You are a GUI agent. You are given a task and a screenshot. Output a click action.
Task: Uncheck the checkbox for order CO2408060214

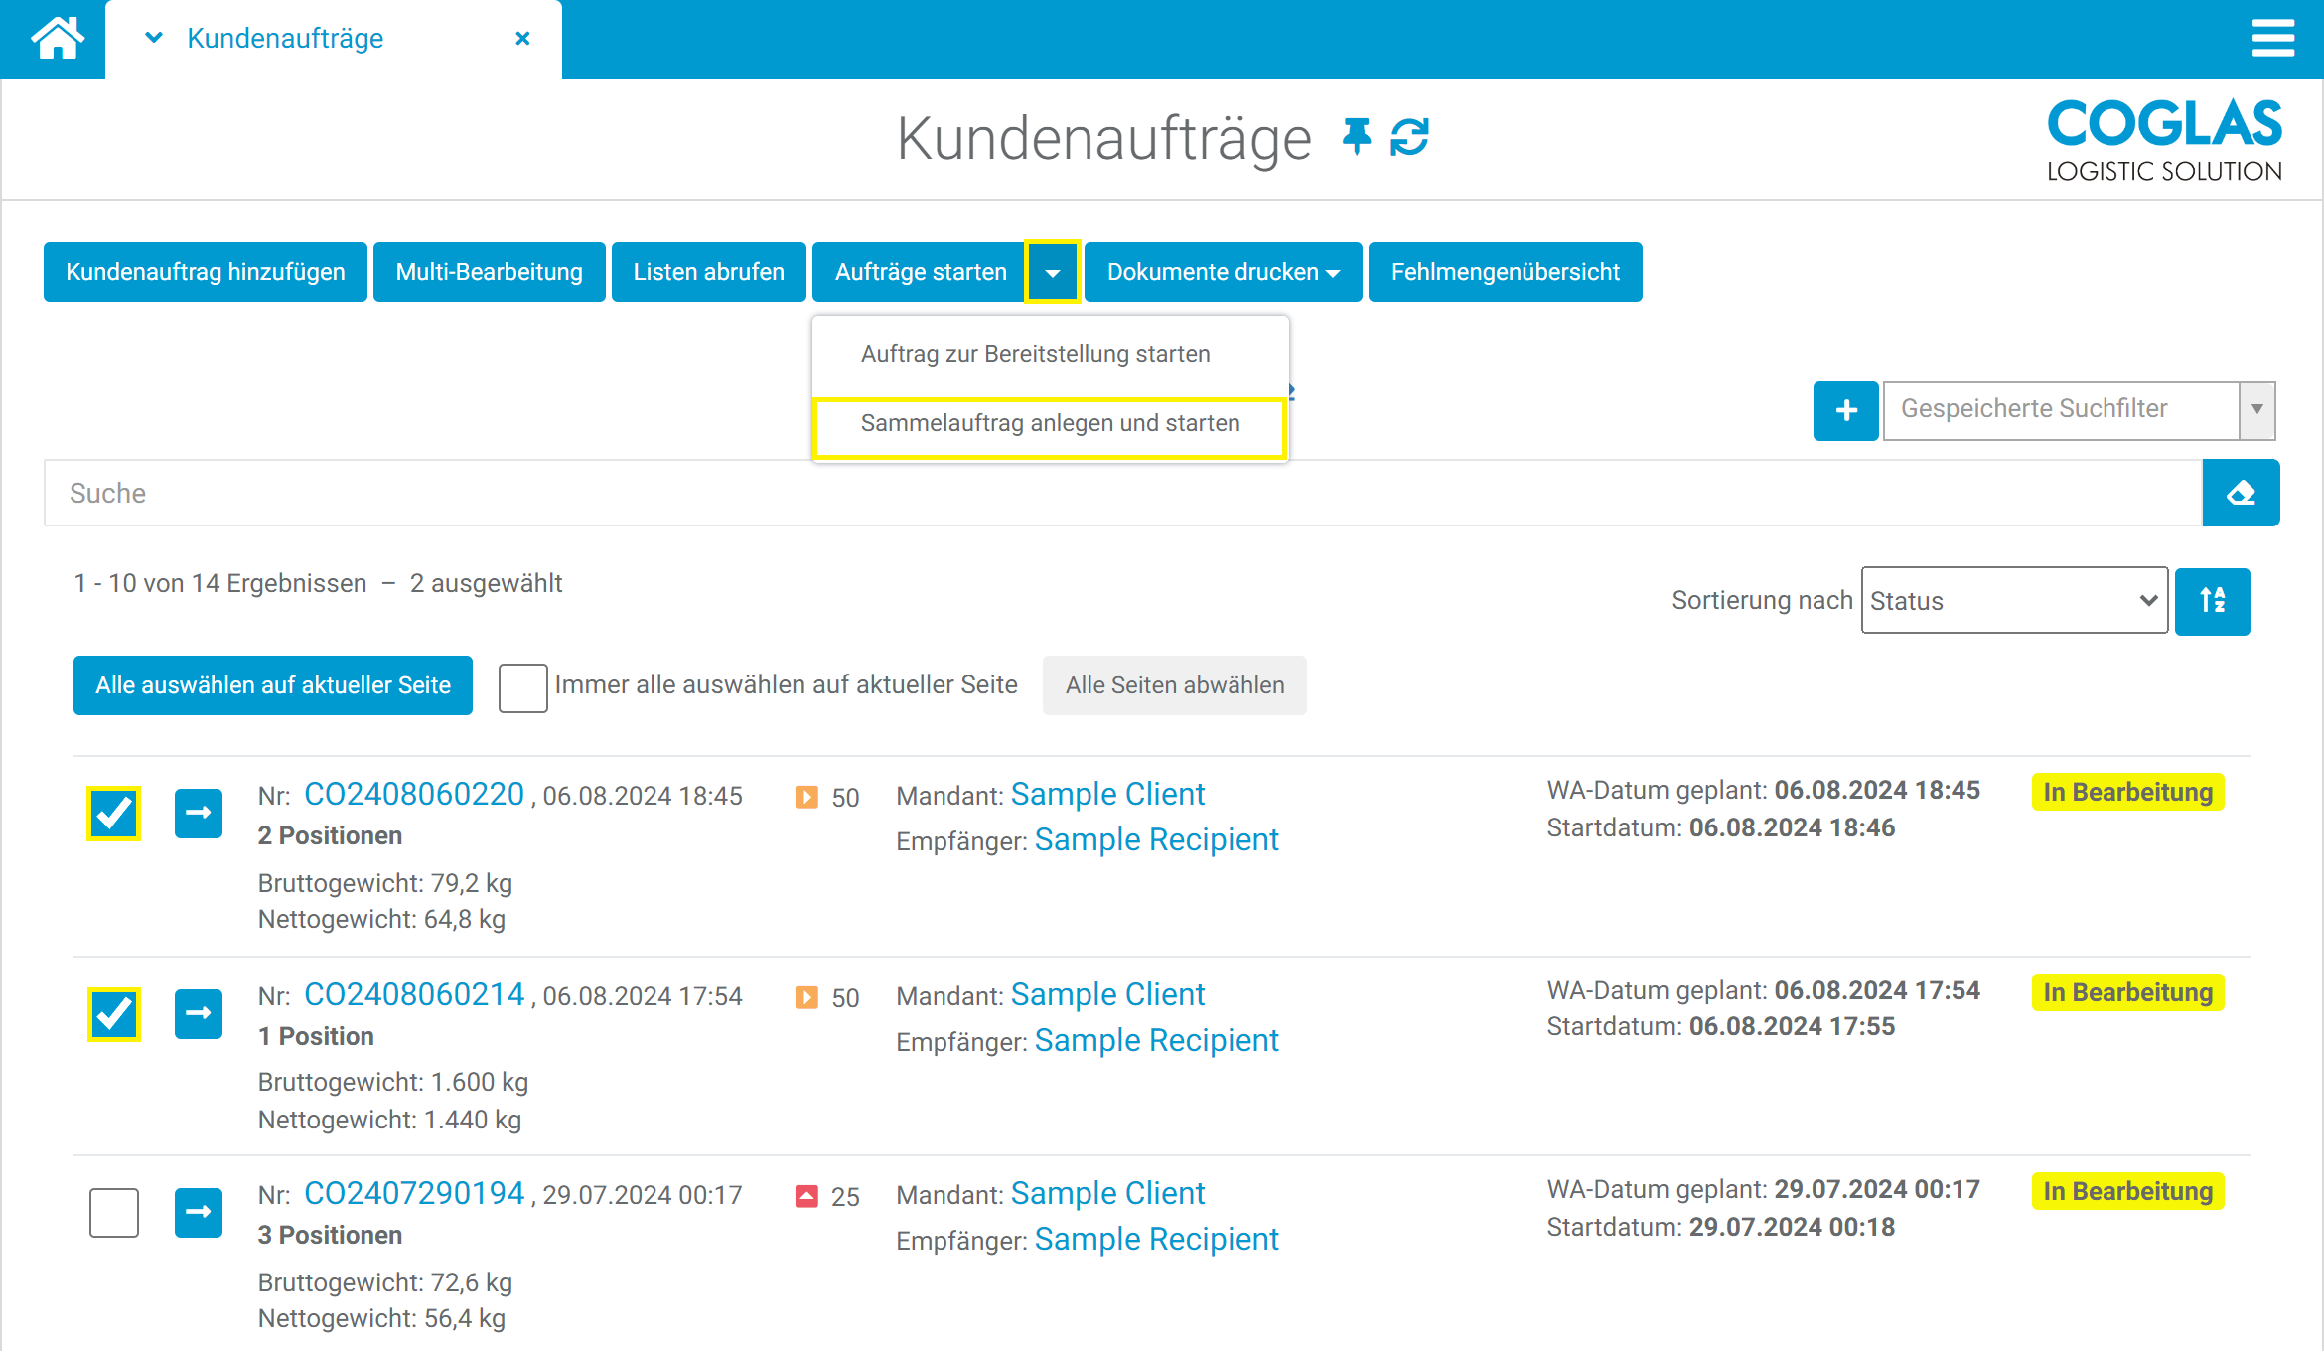[114, 1014]
